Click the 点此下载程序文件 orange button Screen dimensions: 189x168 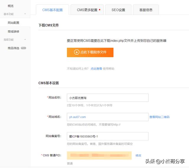90,52
